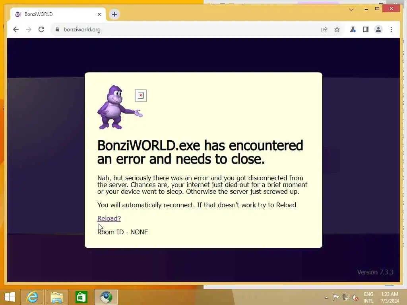Open the Chrome Labs flask icon

353,29
